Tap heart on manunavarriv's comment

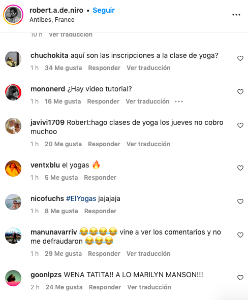pyautogui.click(x=240, y=235)
